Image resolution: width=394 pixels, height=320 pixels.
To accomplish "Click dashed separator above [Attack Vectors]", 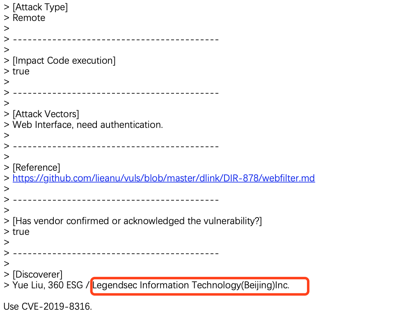I will pyautogui.click(x=116, y=93).
